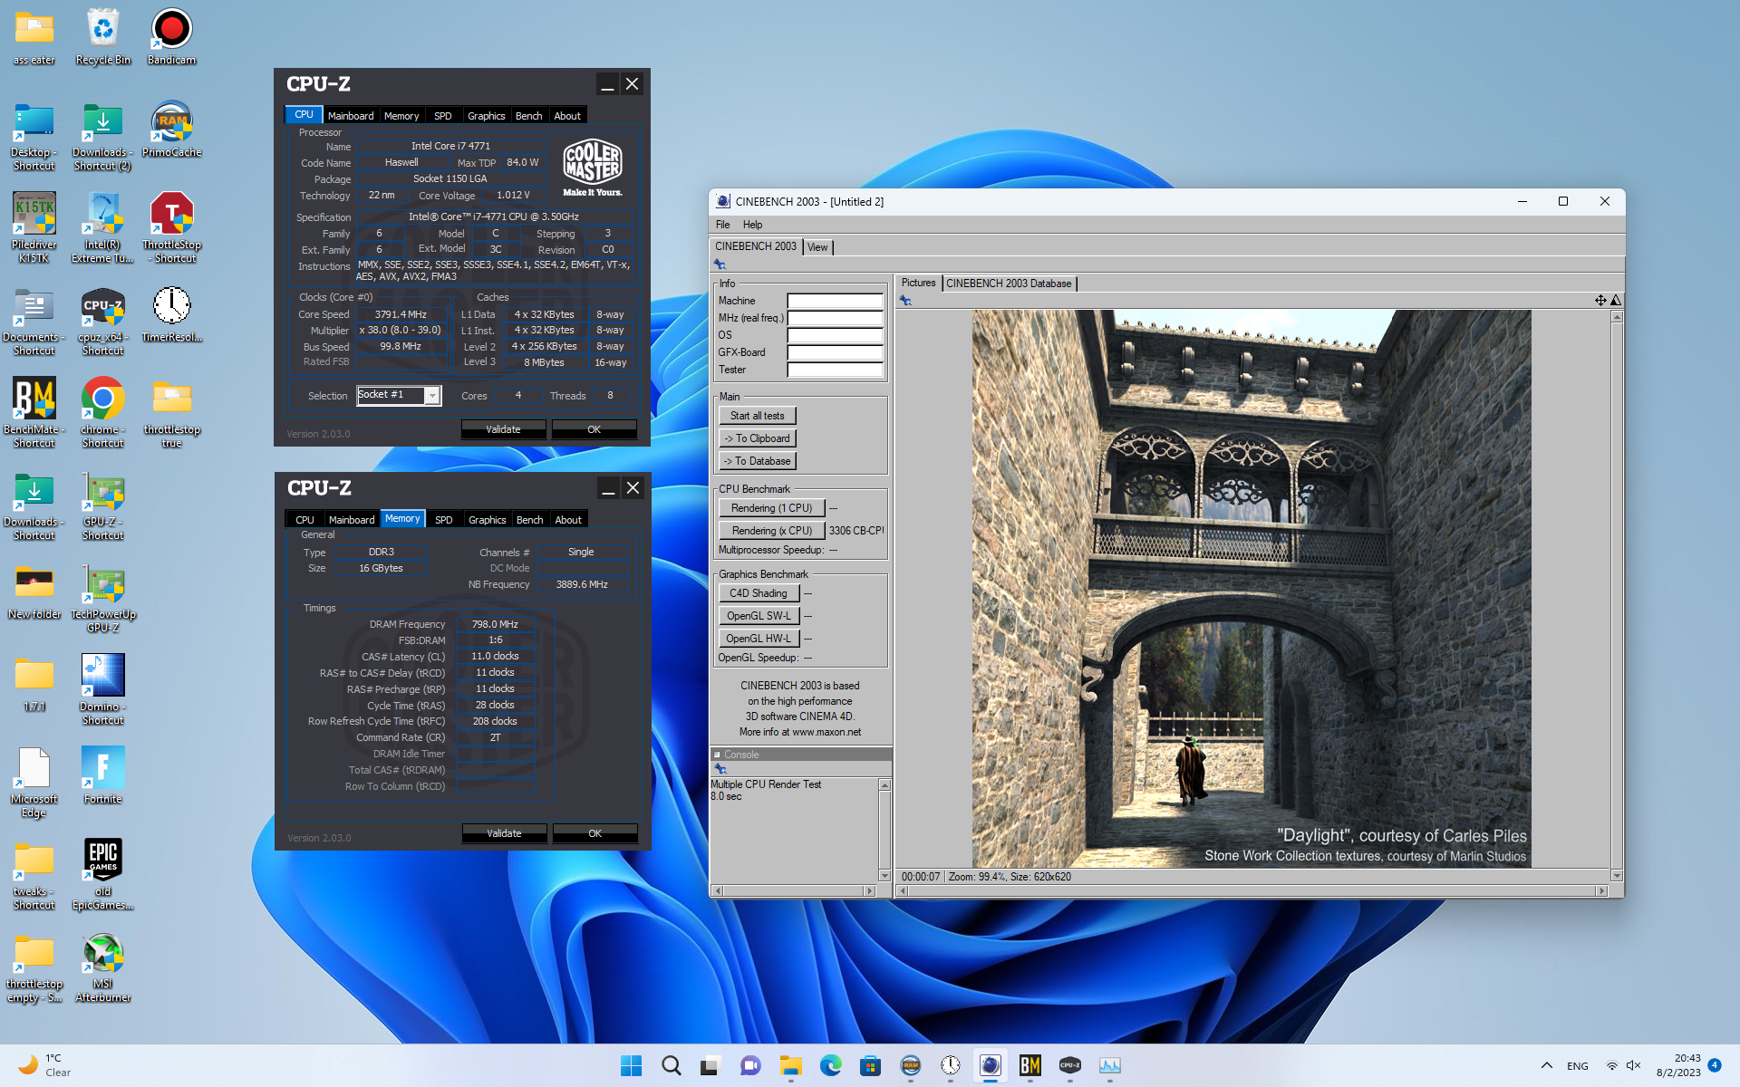Open the ENG language indicator
Screen dimensions: 1740x1087
(x=1578, y=1066)
